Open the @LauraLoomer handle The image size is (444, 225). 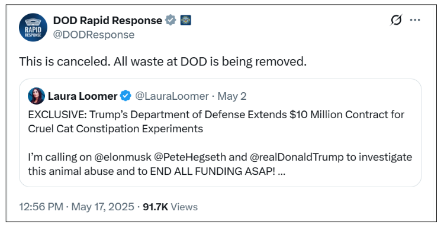pos(172,96)
